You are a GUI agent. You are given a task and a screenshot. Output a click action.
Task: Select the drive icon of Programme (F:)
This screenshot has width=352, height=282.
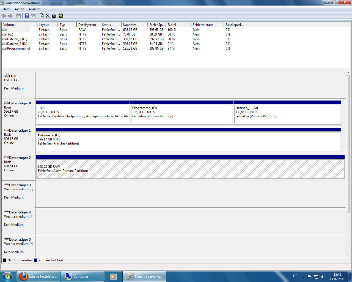[x=4, y=48]
